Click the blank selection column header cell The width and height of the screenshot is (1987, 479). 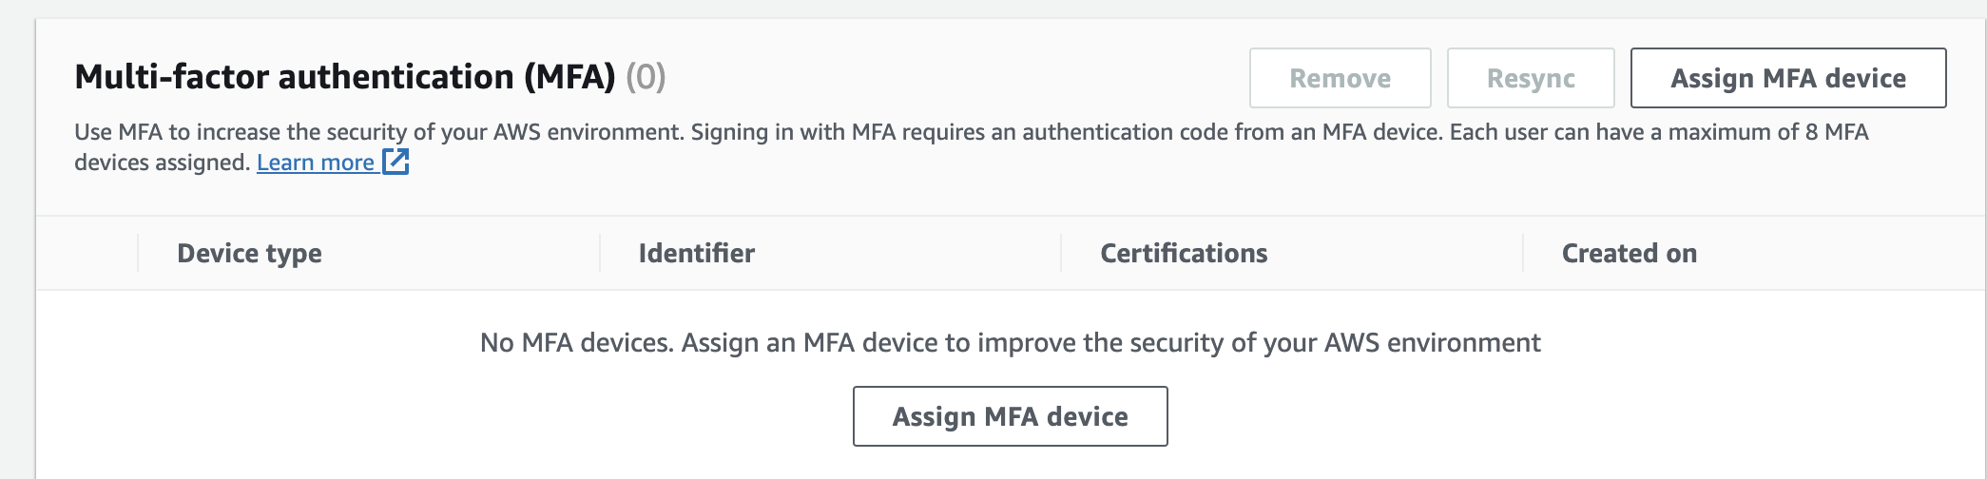[x=87, y=253]
